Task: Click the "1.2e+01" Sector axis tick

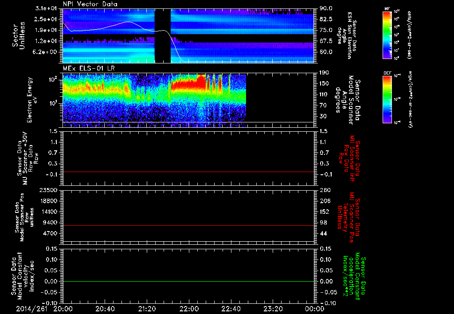Action: coord(46,41)
